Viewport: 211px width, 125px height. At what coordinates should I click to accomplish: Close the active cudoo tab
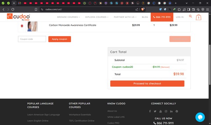pyautogui.click(x=14, y=3)
